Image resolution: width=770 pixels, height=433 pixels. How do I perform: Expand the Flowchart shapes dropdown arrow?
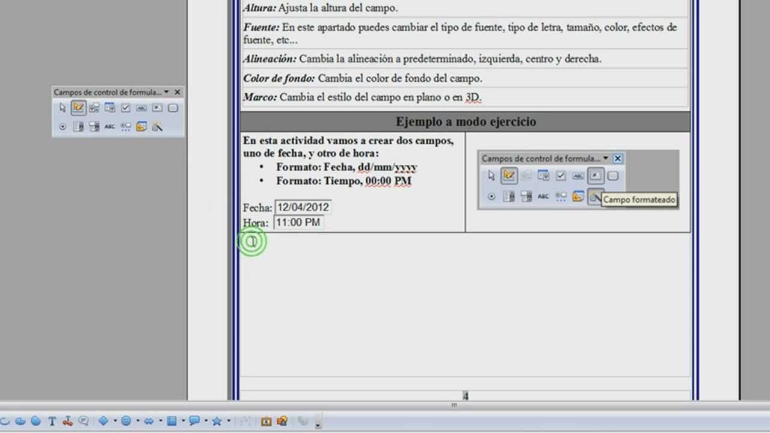click(182, 421)
